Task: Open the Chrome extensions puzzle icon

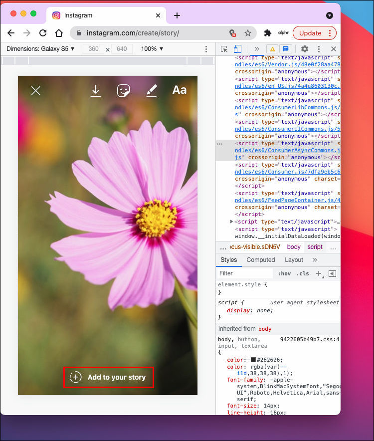Action: [268, 33]
